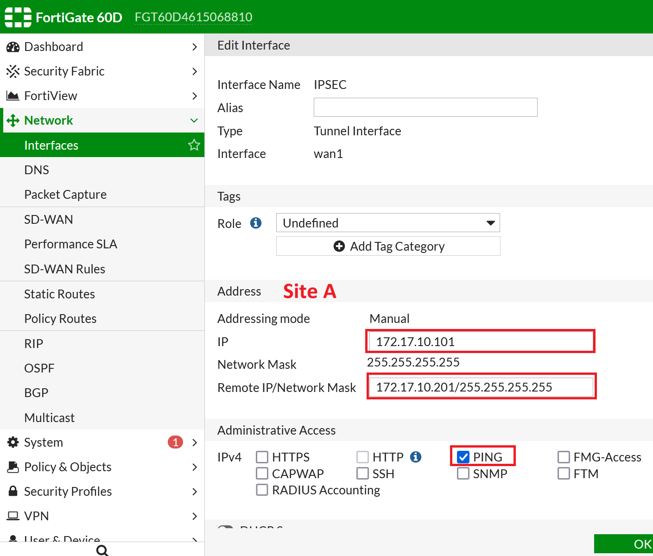This screenshot has height=556, width=653.
Task: Open the RIP menu item
Action: [102, 343]
